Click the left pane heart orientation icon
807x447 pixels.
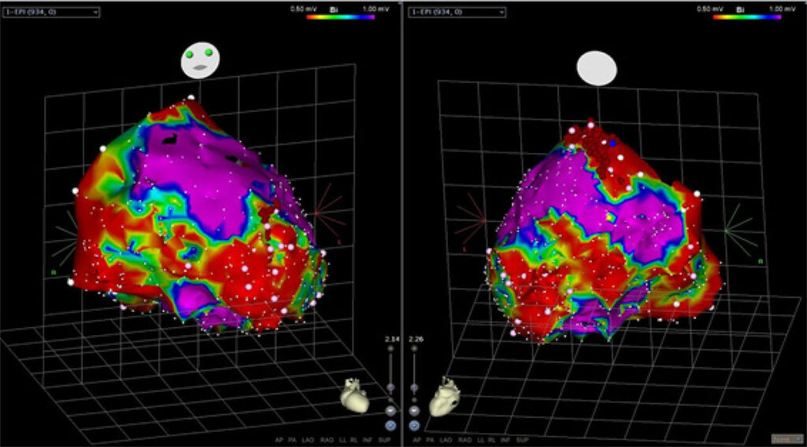coord(355,396)
